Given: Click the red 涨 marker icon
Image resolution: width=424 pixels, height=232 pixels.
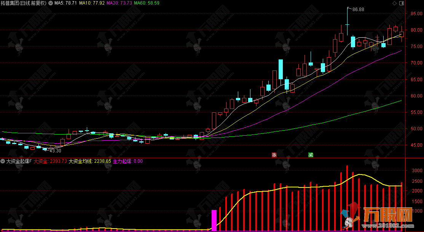Looking at the screenshot, I should [x=273, y=155].
